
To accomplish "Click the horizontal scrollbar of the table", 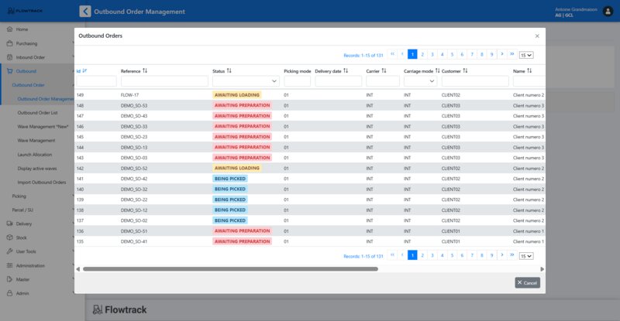I will pos(230,269).
